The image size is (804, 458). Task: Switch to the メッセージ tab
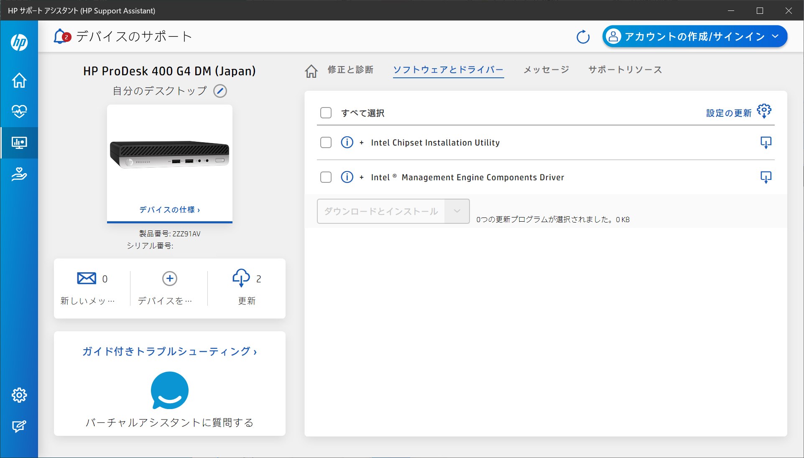[546, 70]
